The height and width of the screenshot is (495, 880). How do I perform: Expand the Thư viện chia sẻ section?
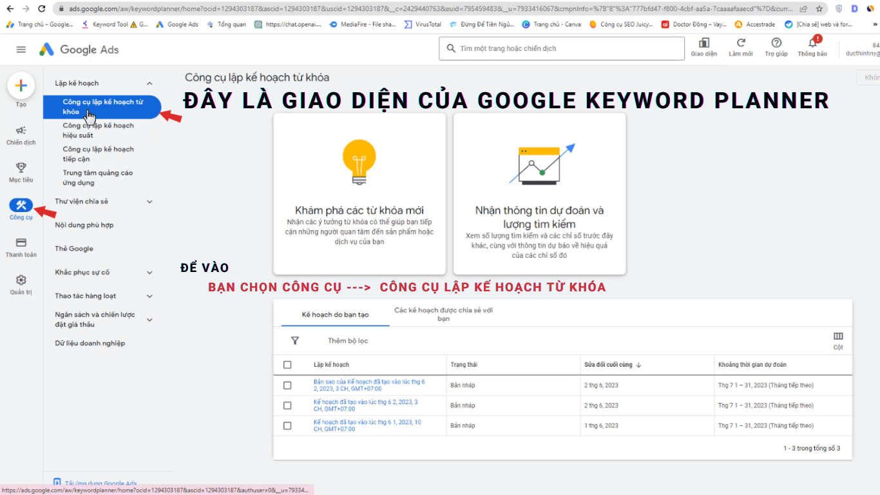(x=149, y=201)
